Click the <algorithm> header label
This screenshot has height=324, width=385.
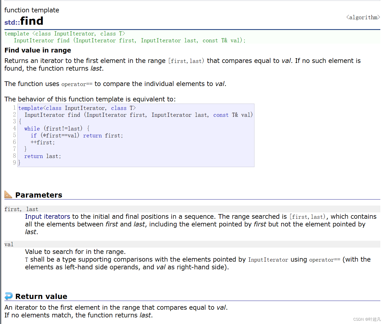click(x=363, y=17)
